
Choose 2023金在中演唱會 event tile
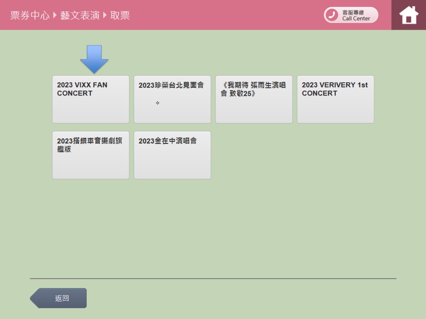tap(172, 155)
